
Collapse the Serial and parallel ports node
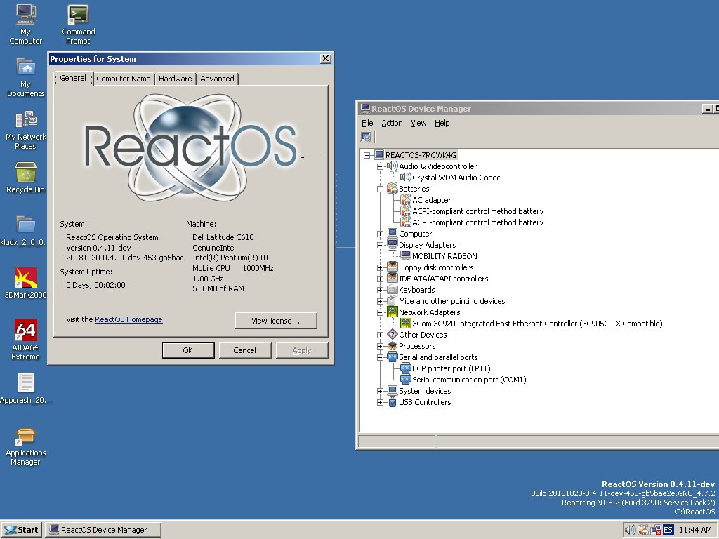click(380, 357)
